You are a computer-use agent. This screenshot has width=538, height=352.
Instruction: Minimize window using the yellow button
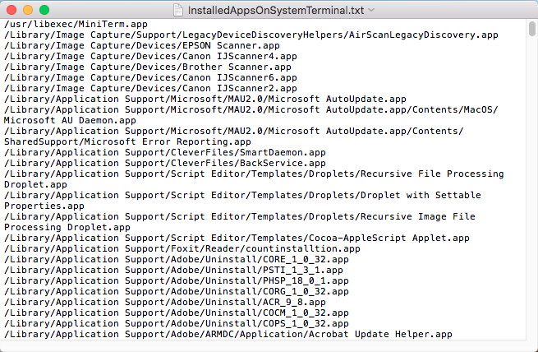click(28, 10)
